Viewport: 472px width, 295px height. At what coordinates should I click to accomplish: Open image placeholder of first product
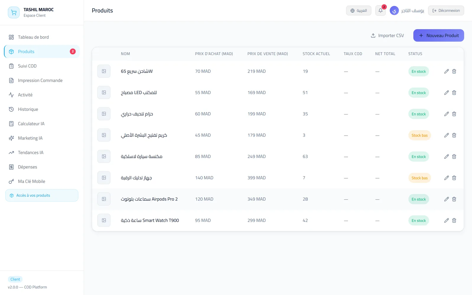click(104, 71)
